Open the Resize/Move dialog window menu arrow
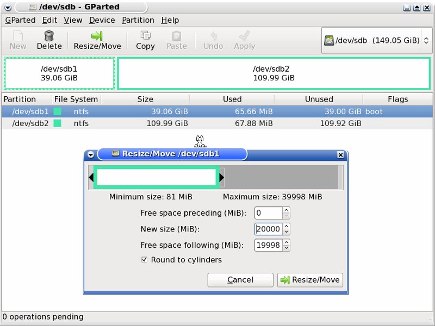 pyautogui.click(x=90, y=154)
